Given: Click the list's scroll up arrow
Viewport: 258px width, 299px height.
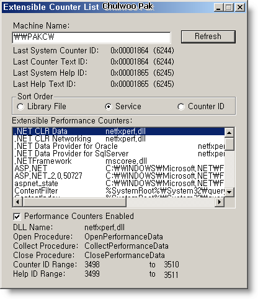Looking at the screenshot, I should tap(229, 132).
